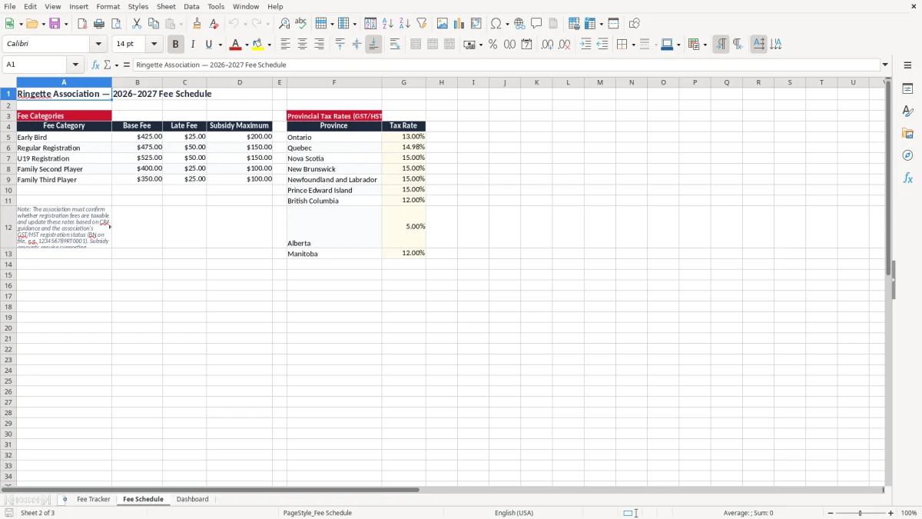This screenshot has width=922, height=519.
Task: Click the Insert Hyperlink icon
Action: click(519, 24)
